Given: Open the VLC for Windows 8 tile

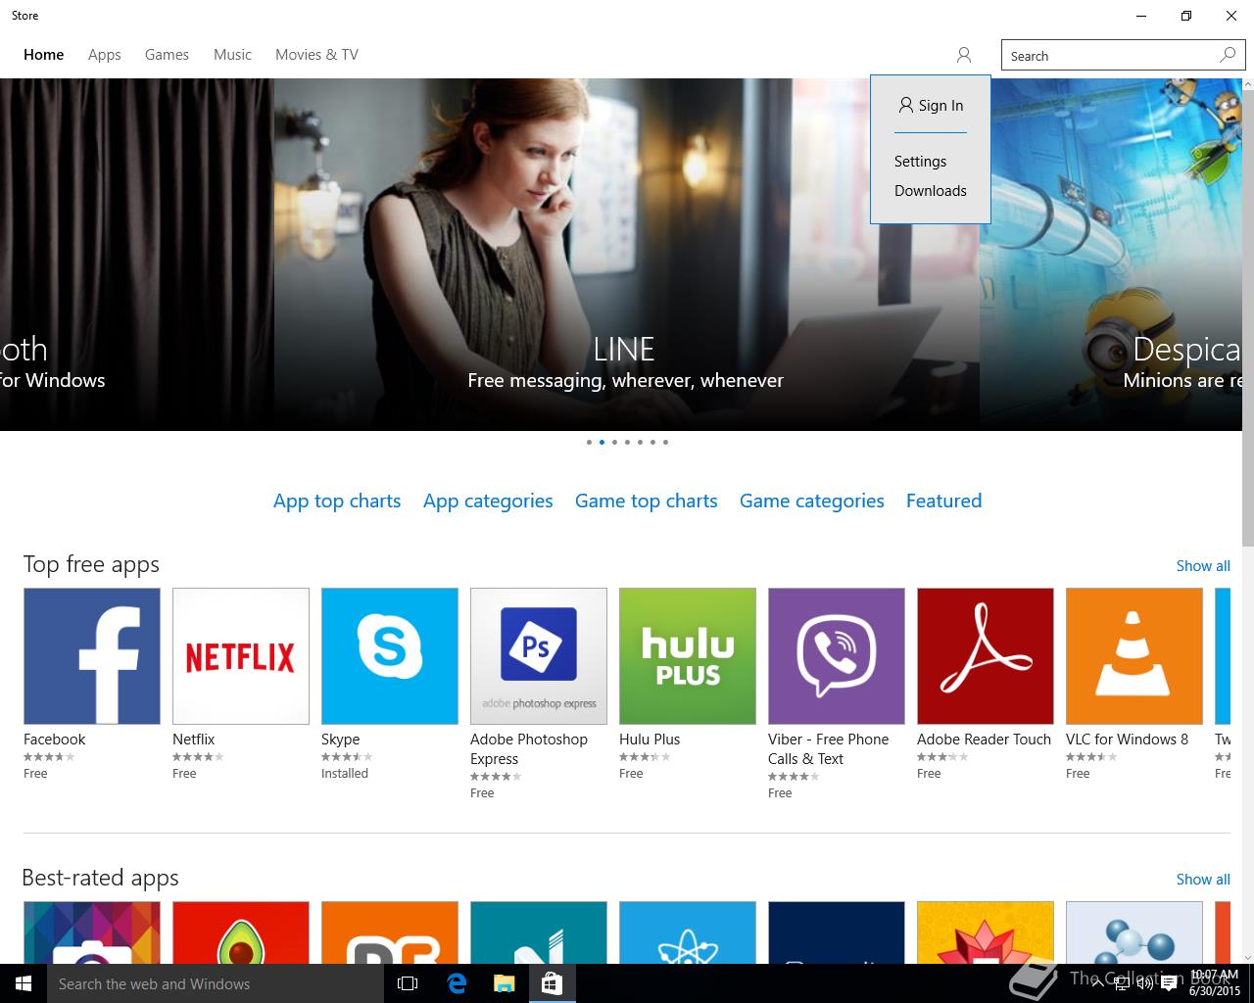Looking at the screenshot, I should 1134,656.
